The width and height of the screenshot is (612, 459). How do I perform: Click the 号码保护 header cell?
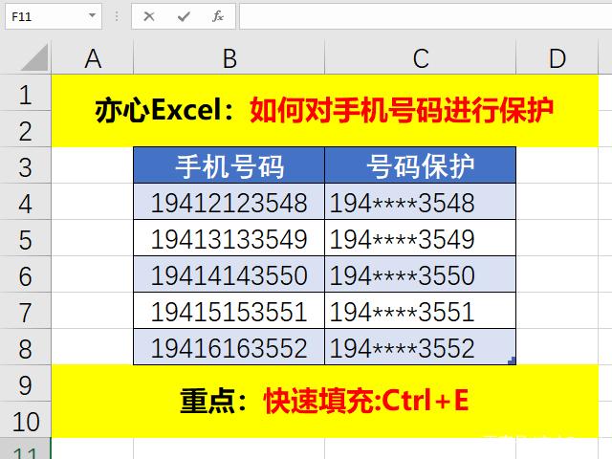(421, 166)
